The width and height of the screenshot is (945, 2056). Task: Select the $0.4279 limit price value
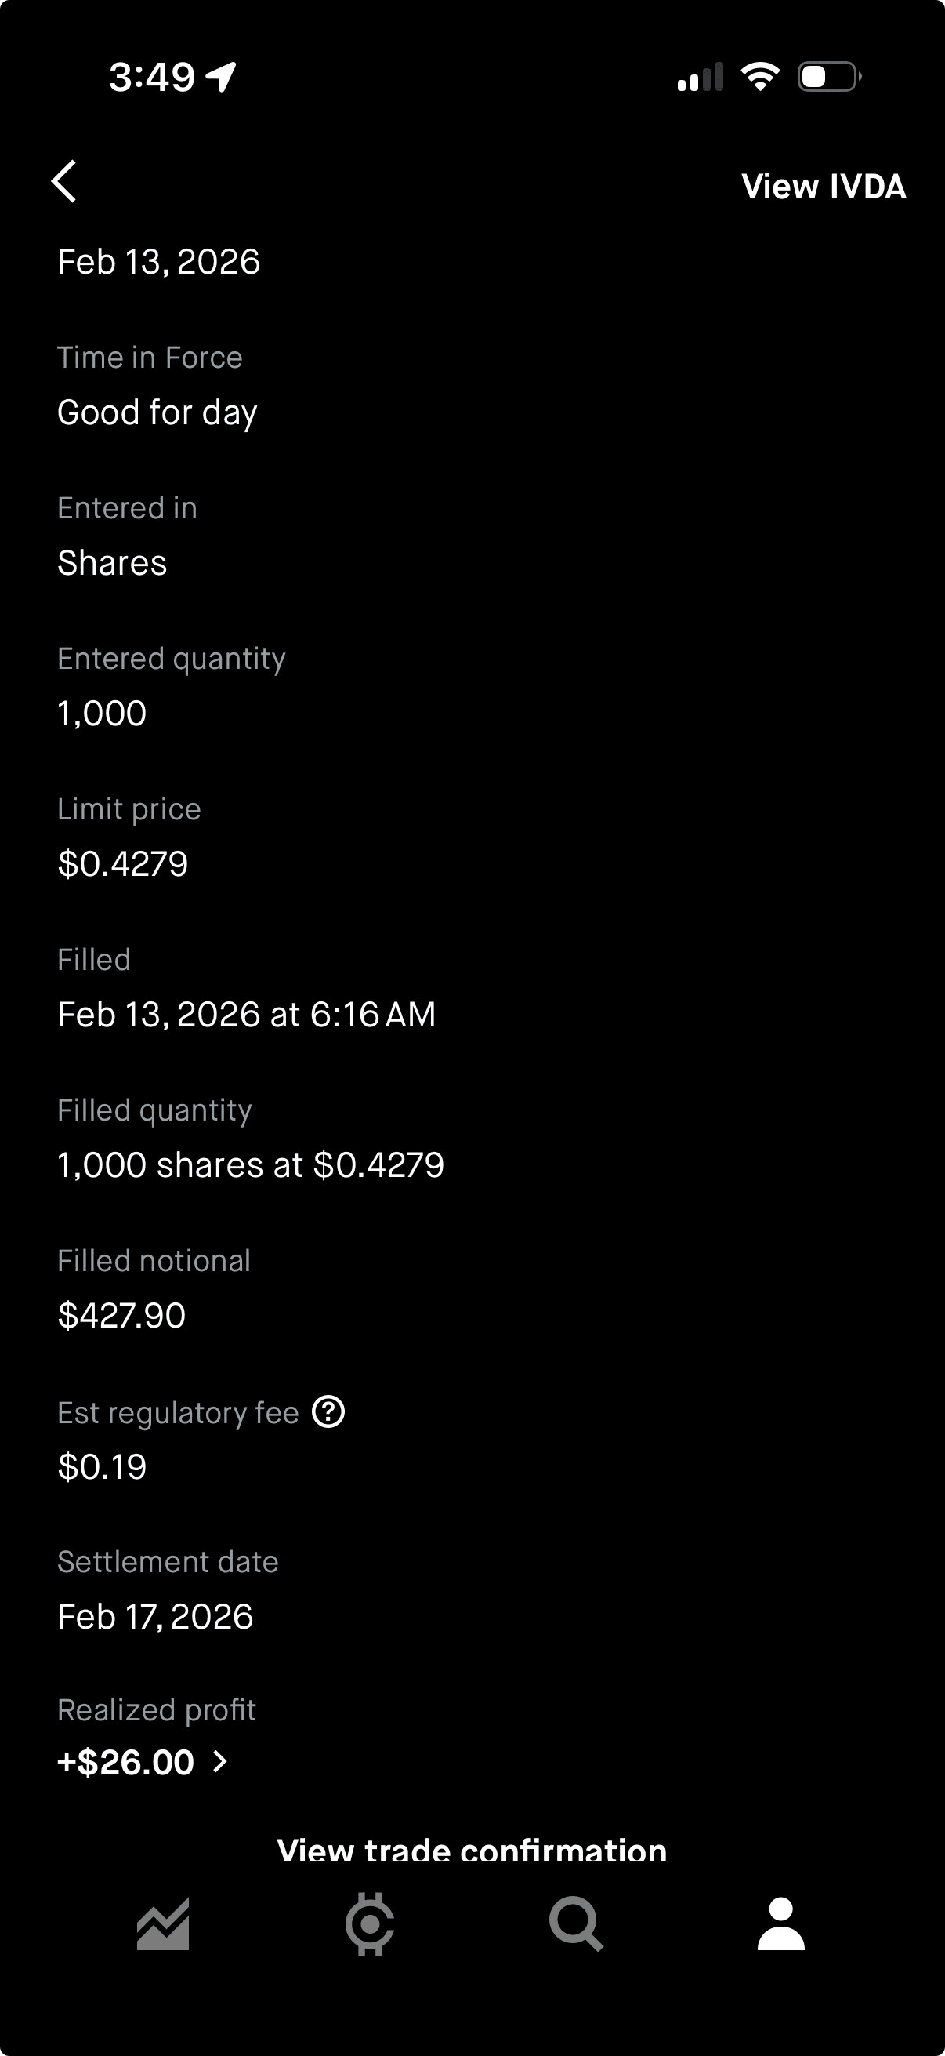click(x=123, y=863)
